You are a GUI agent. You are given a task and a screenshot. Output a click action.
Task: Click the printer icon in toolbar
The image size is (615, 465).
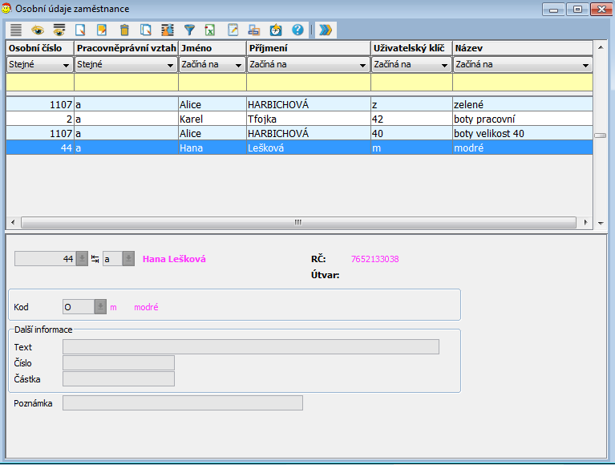253,30
